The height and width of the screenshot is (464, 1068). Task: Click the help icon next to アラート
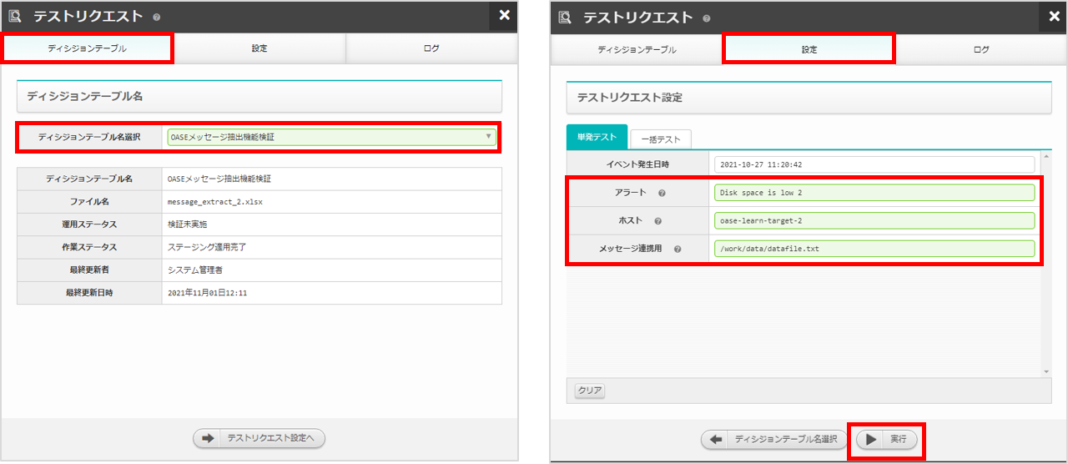(662, 193)
